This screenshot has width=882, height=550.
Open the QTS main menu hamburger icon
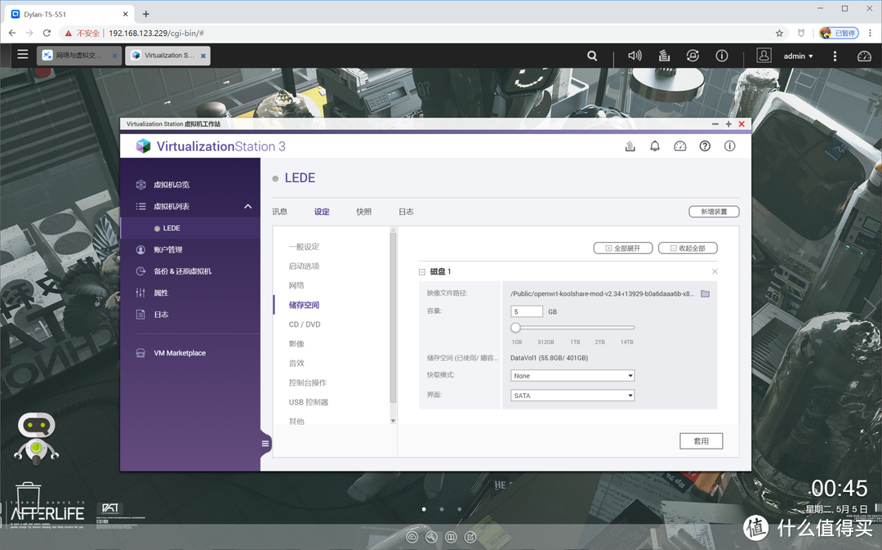[x=23, y=55]
